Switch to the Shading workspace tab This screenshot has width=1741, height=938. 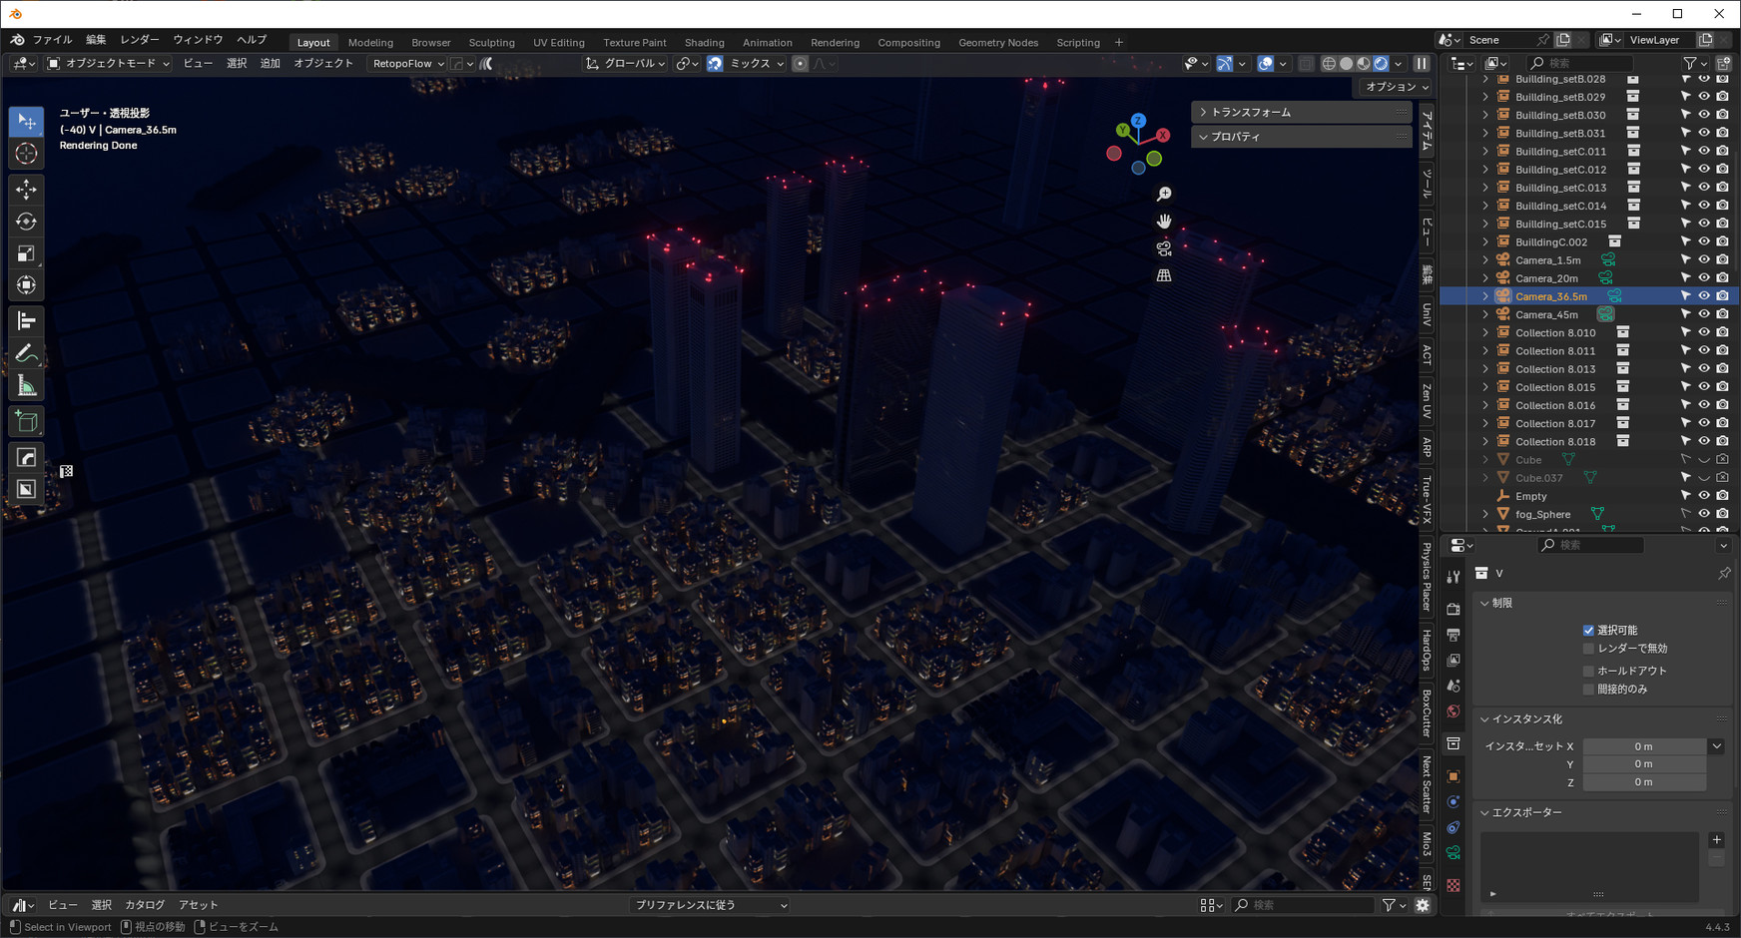[x=705, y=43]
